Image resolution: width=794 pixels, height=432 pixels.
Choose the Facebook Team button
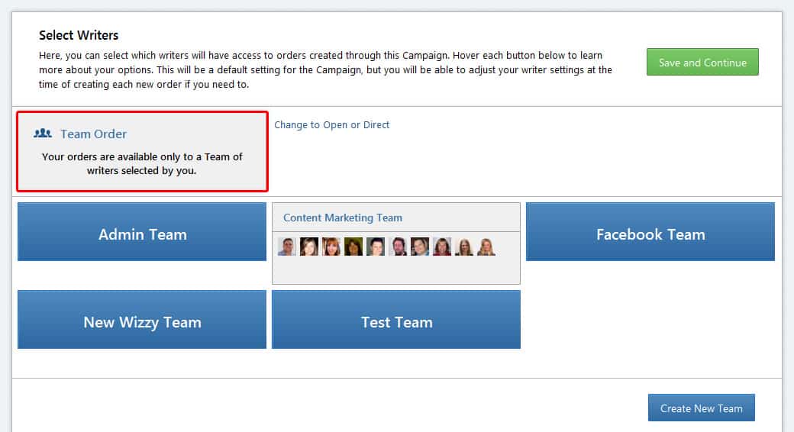650,232
